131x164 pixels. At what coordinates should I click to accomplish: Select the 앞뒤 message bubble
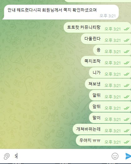[x=110, y=107]
